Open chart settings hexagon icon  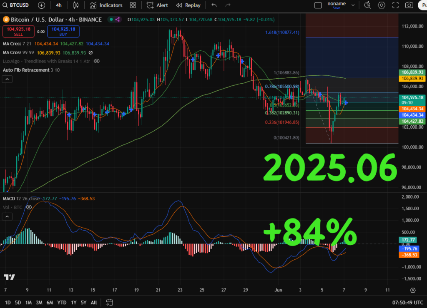(382, 5)
